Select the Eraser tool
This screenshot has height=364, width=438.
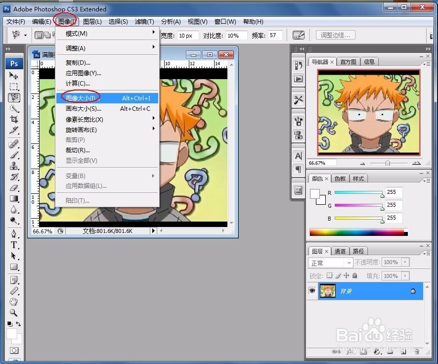coord(14,188)
